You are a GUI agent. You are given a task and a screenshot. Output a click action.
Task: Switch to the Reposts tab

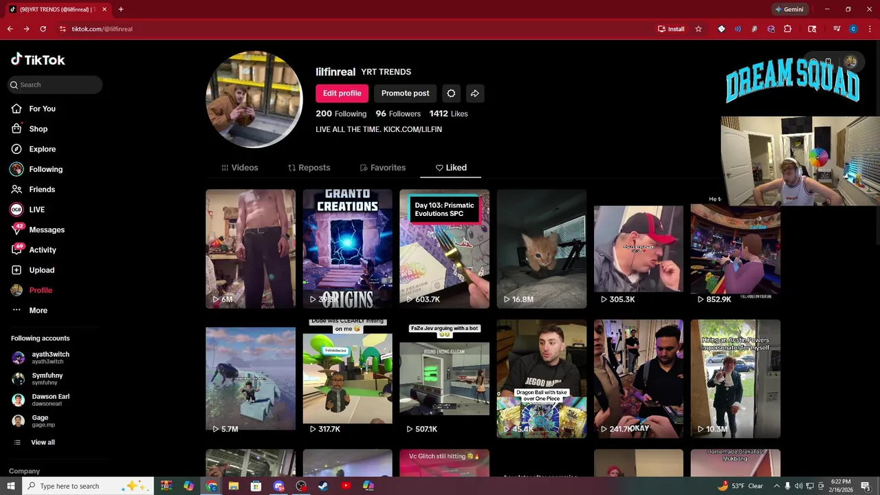[x=309, y=168]
